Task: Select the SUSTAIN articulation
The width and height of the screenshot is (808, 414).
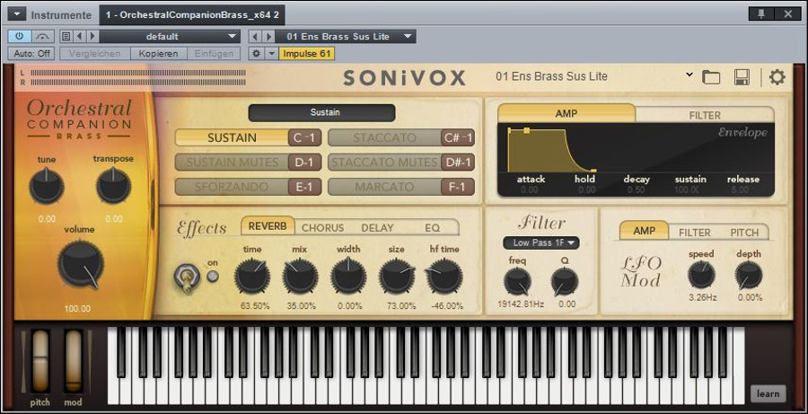Action: pos(232,137)
